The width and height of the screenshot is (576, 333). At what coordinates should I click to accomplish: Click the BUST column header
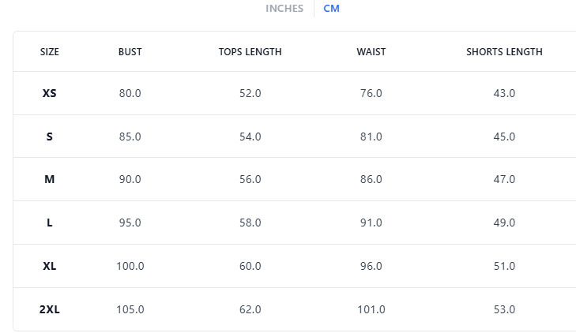pos(130,52)
